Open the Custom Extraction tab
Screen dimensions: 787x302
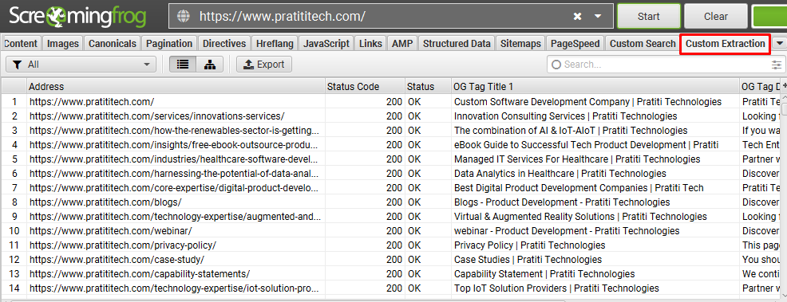point(725,44)
